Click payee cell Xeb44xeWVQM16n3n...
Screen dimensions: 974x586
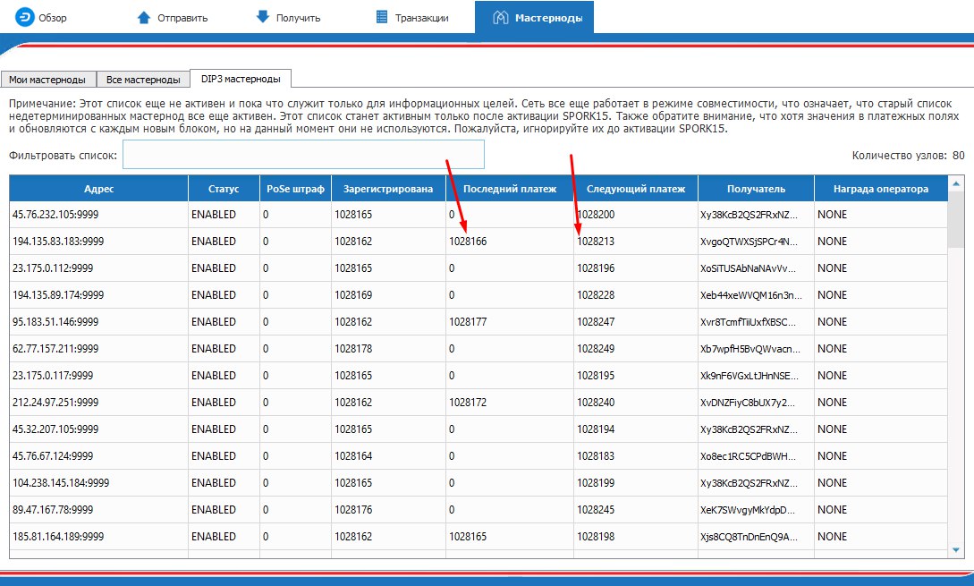[x=751, y=294]
